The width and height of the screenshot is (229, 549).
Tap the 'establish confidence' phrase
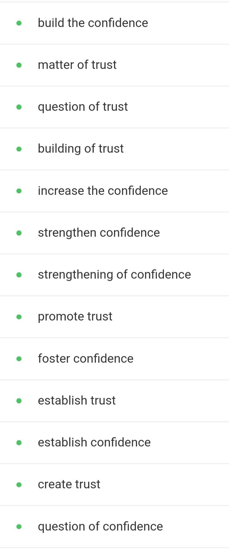point(94,442)
